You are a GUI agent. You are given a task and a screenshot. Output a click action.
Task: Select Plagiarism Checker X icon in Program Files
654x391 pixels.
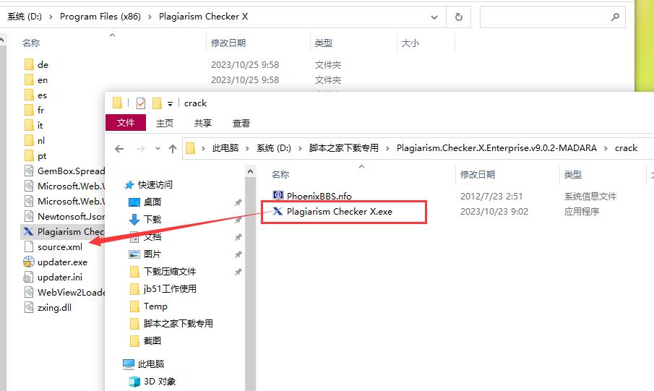pos(28,231)
